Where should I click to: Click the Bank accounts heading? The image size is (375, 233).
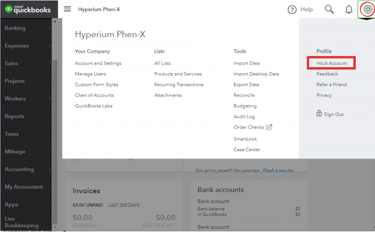click(x=220, y=190)
